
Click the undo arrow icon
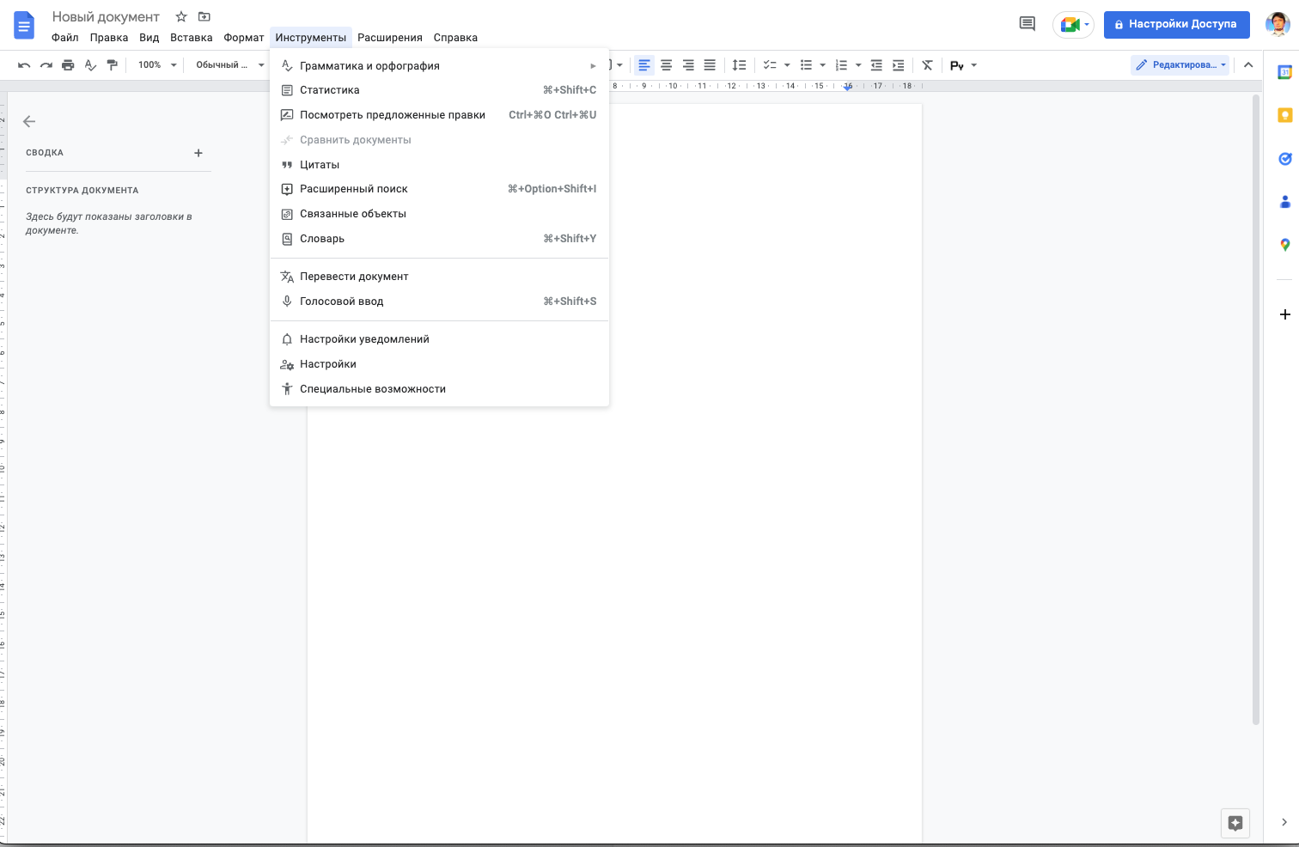[x=24, y=65]
